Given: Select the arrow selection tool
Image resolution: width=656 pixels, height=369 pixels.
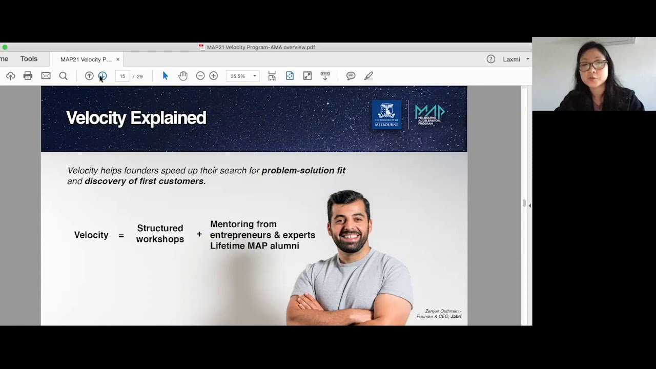Looking at the screenshot, I should coord(165,76).
